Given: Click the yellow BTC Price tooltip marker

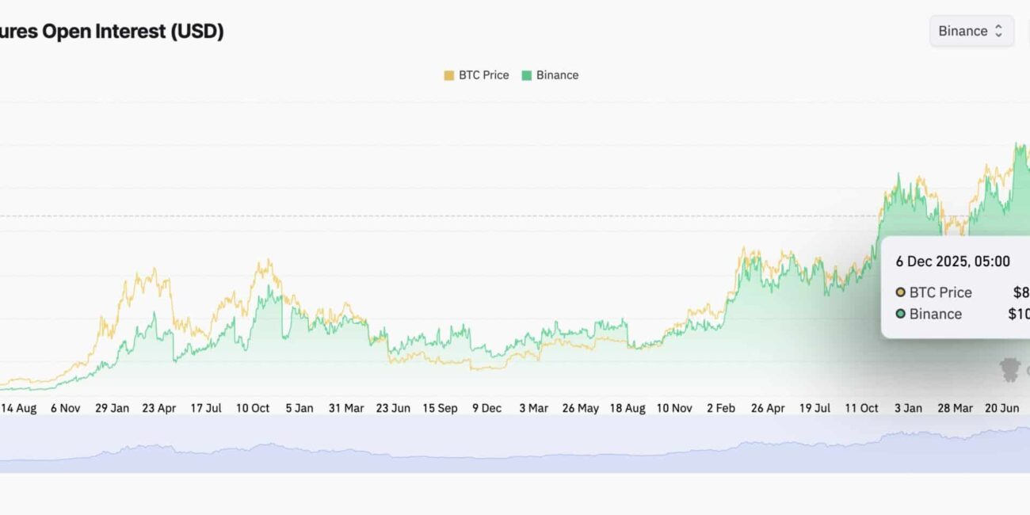Looking at the screenshot, I should [901, 292].
